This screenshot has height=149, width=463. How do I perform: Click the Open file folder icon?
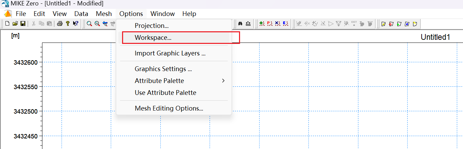tap(15, 23)
